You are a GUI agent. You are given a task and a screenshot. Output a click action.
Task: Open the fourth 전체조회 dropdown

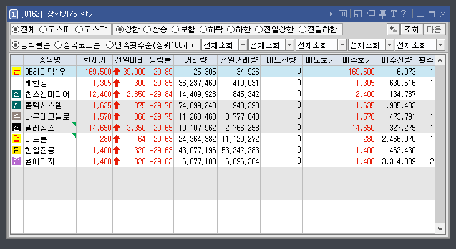tap(389, 45)
